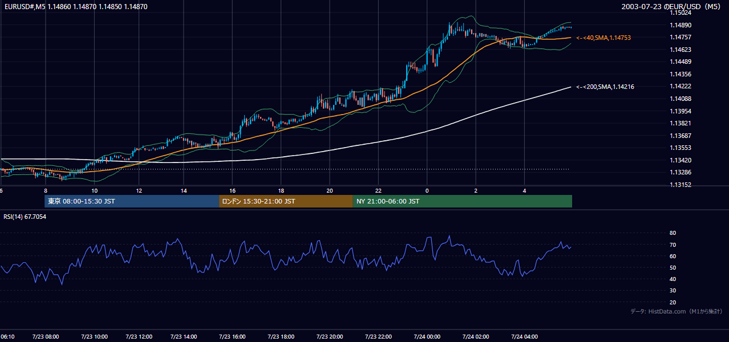
Task: Click hour marker 12 under the price chart
Action: tap(139, 190)
